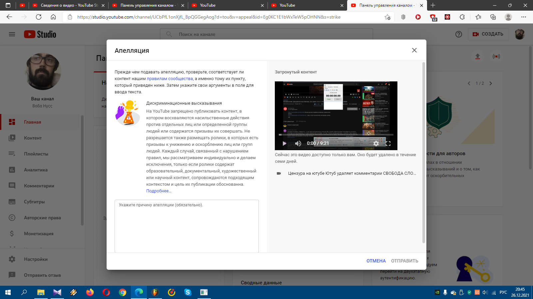Open Аналитика in the sidebar
This screenshot has height=299, width=533.
40,170
